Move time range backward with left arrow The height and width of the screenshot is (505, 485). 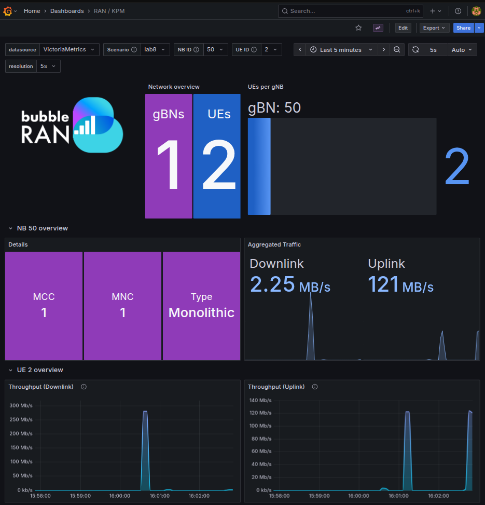point(300,50)
